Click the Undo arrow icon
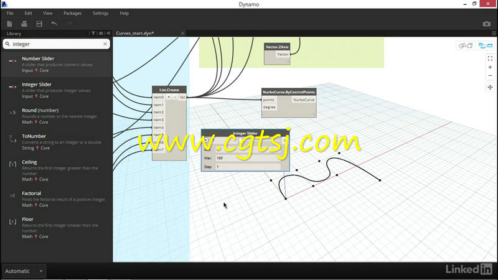Viewport: 498px width, 280px height. pyautogui.click(x=54, y=24)
